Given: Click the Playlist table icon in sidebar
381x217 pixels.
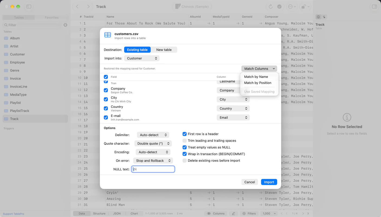Looking at the screenshot, I should (x=6, y=103).
